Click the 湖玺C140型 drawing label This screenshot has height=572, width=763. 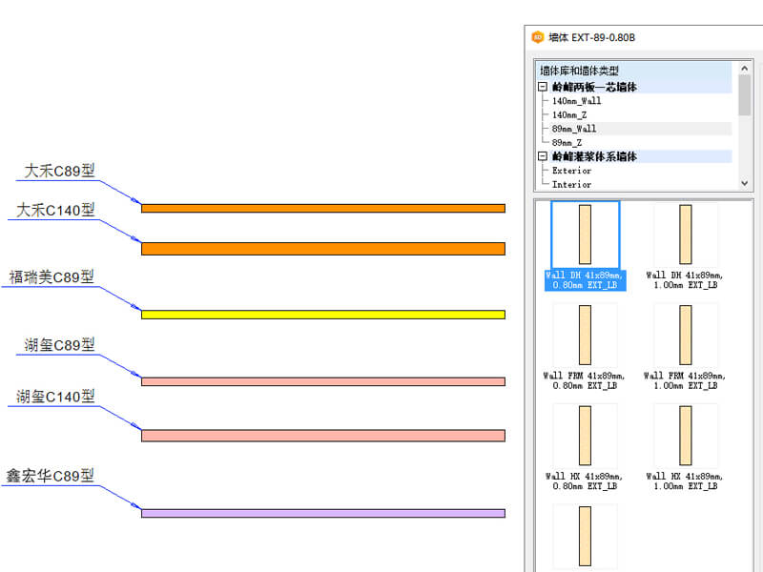[55, 397]
